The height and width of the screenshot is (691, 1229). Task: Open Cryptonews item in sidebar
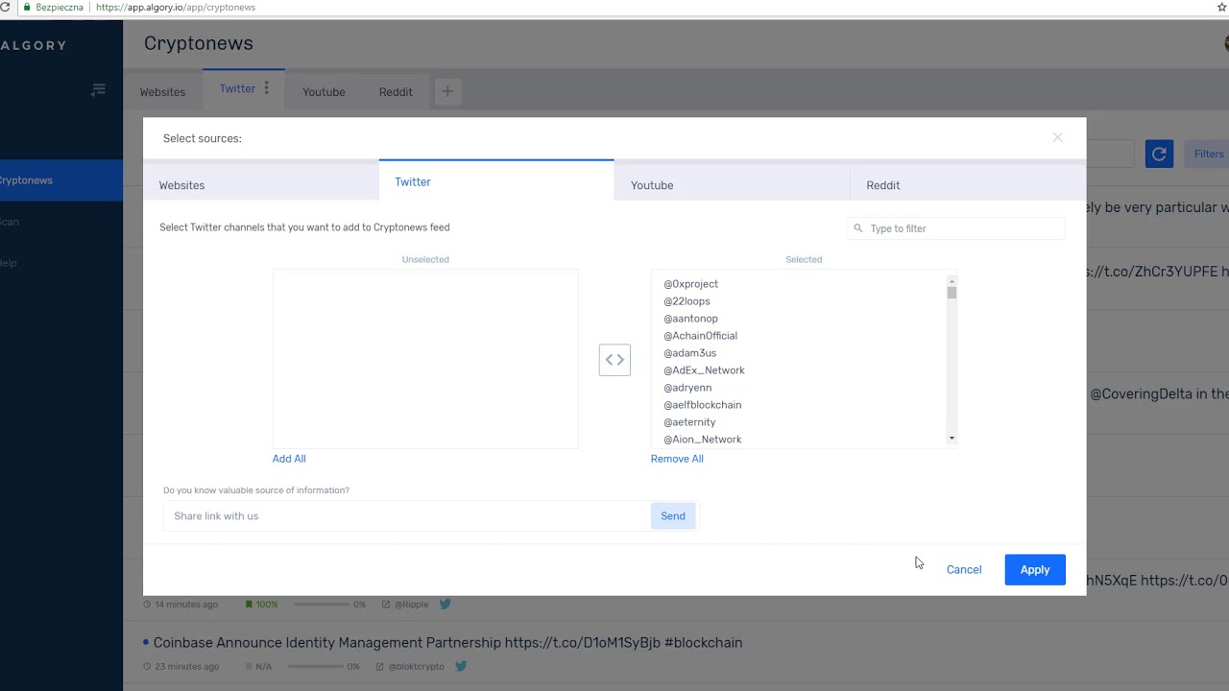[61, 180]
